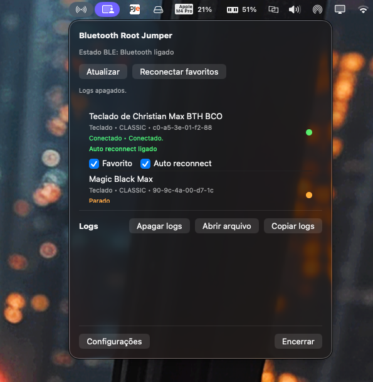Disable the Auto reconnect checkbox
373x382 pixels.
[x=145, y=164]
